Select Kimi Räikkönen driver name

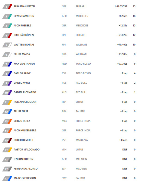tap(24, 35)
